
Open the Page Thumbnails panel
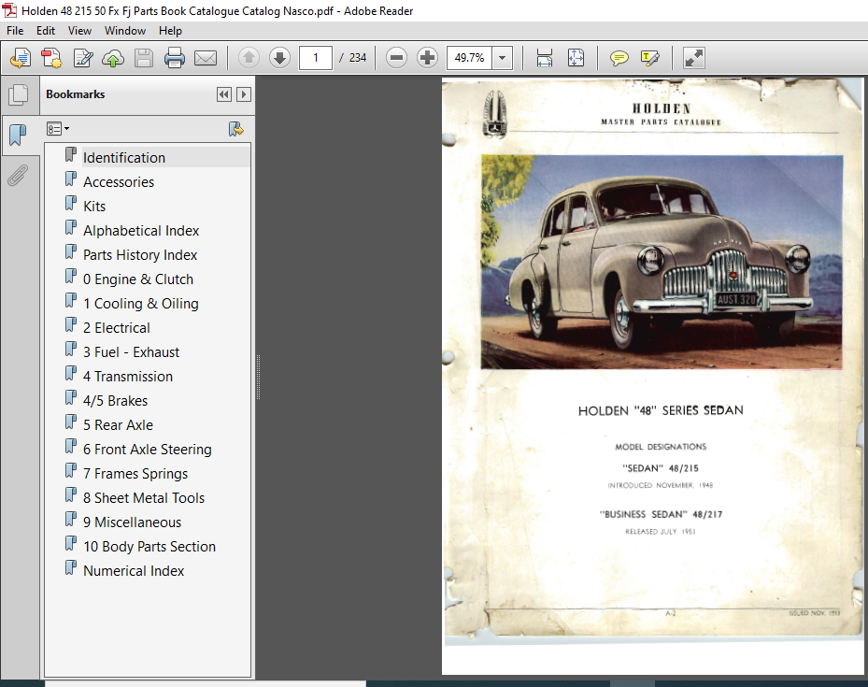[x=19, y=94]
